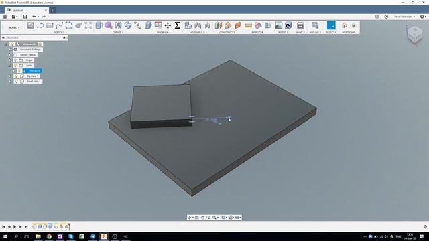This screenshot has width=429, height=241.
Task: Open Change Parameters sigma icon
Action: [x=177, y=25]
